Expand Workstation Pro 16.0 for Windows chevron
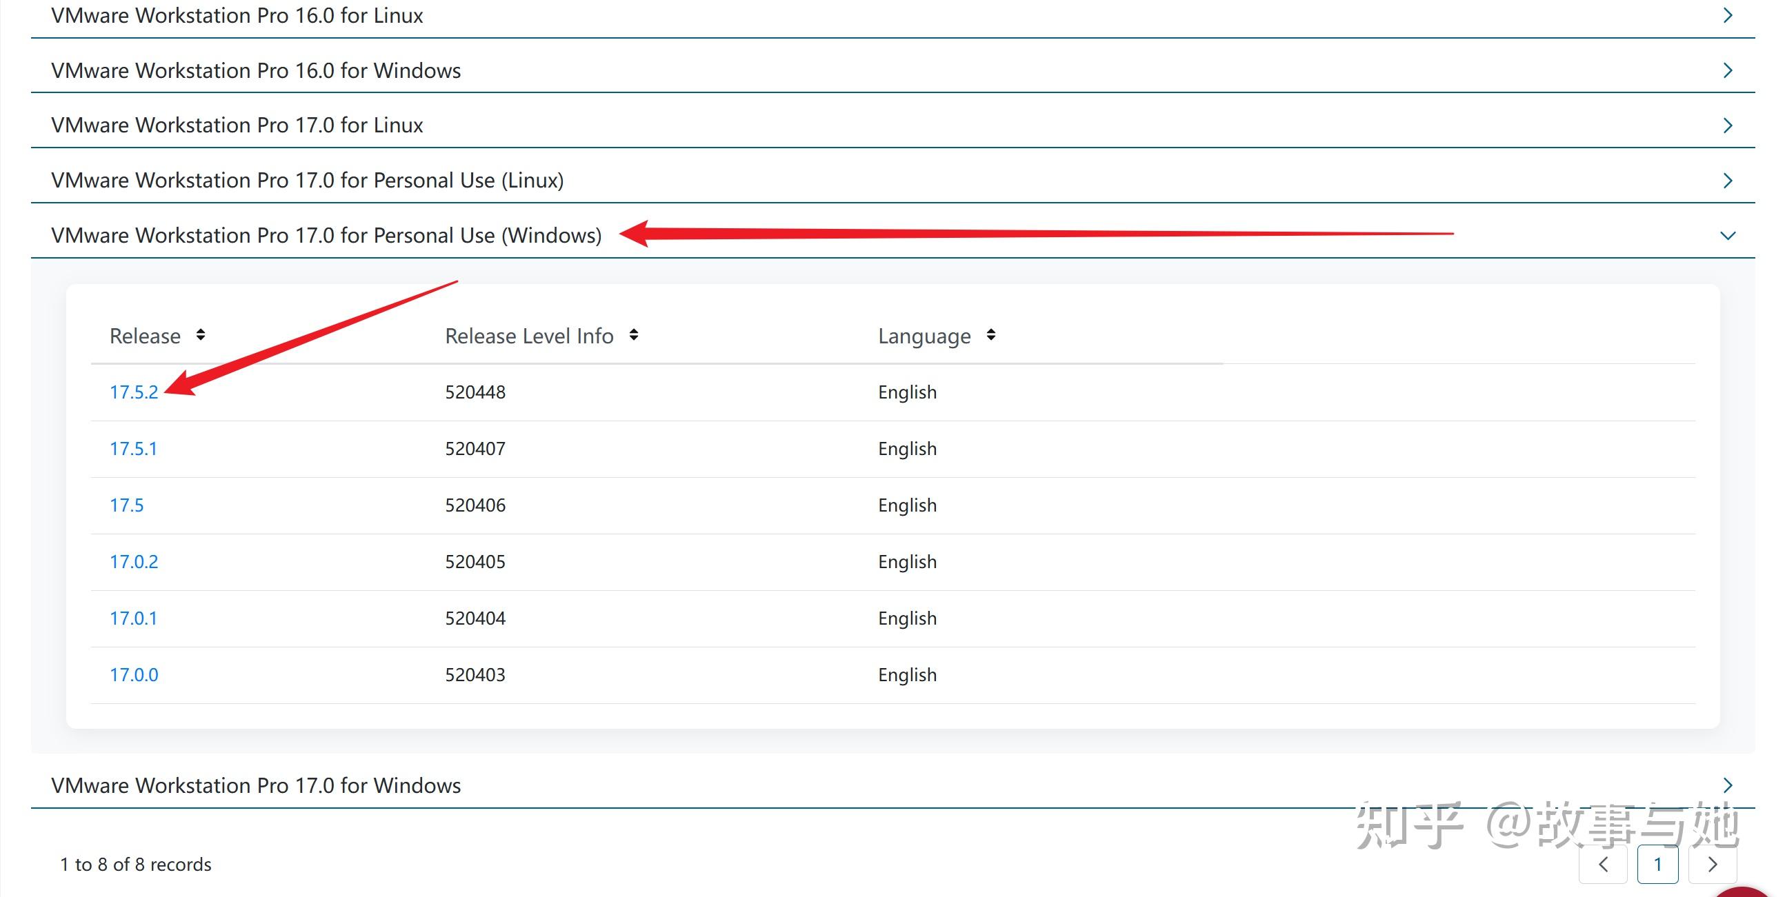This screenshot has width=1785, height=897. pyautogui.click(x=1728, y=70)
